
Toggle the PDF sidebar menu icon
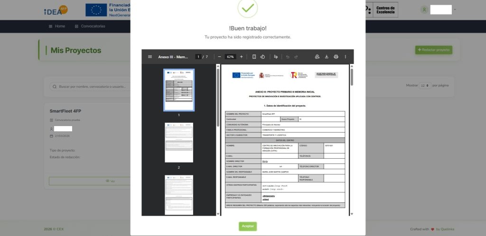pos(150,57)
